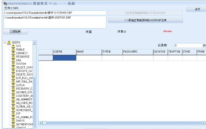Click the empty NAME cell in first row
Image resolution: width=206 pixels, height=129 pixels.
(89, 58)
